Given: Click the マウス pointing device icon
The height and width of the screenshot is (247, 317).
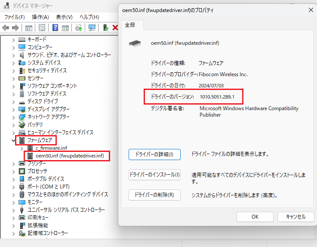Looking at the screenshot, I should 22,195.
